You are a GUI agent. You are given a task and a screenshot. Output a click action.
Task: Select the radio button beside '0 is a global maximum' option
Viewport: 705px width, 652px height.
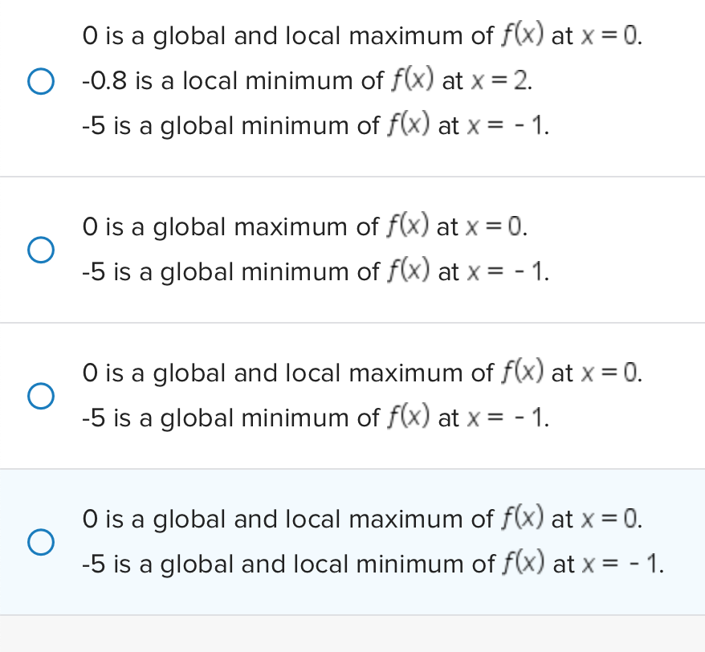pyautogui.click(x=40, y=250)
